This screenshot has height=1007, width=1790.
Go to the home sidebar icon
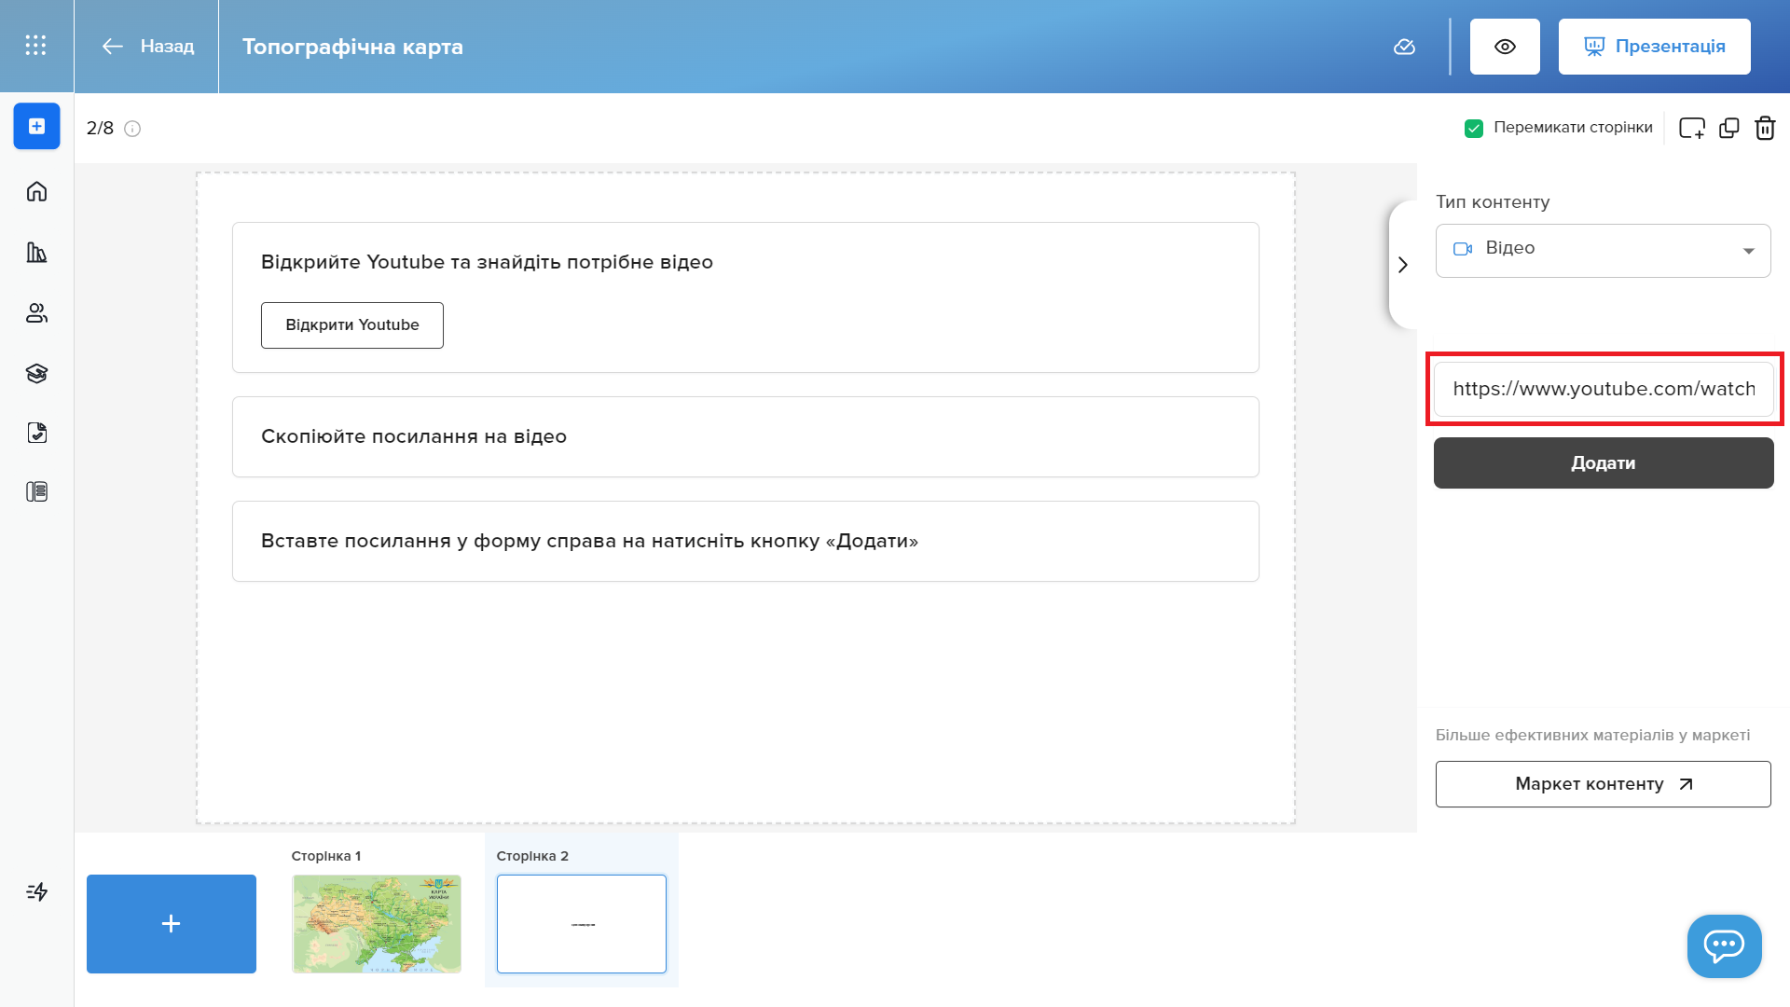(36, 192)
